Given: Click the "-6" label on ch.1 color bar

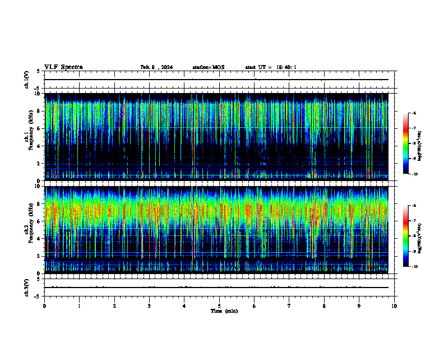Looking at the screenshot, I should [x=414, y=113].
